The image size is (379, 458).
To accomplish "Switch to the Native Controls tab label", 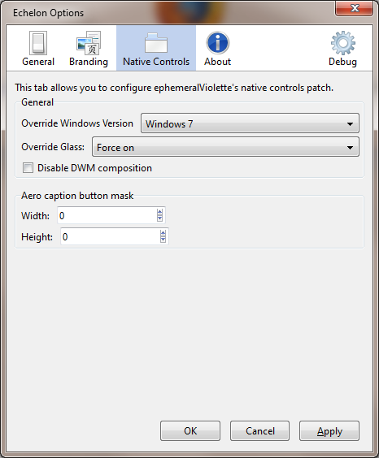I will pyautogui.click(x=156, y=62).
